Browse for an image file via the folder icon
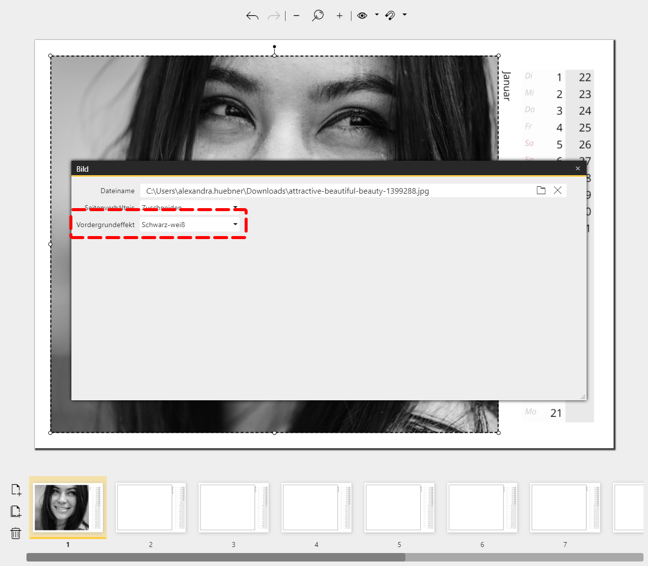This screenshot has height=566, width=648. pyautogui.click(x=541, y=190)
